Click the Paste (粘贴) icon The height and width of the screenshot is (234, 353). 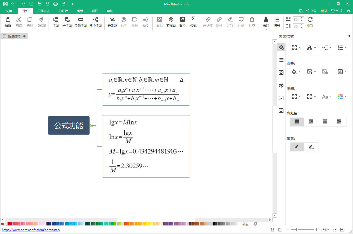point(8,20)
